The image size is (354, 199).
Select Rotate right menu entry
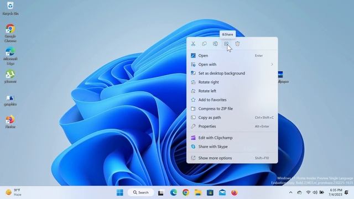click(232, 82)
